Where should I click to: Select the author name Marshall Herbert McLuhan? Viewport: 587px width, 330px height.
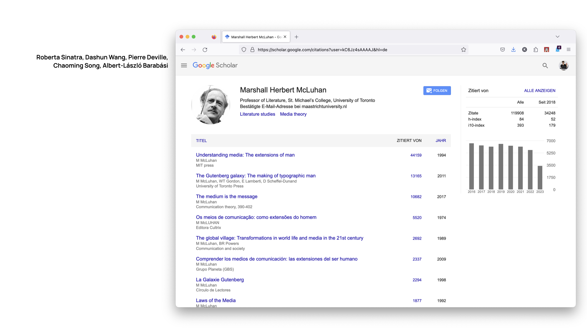(x=283, y=90)
